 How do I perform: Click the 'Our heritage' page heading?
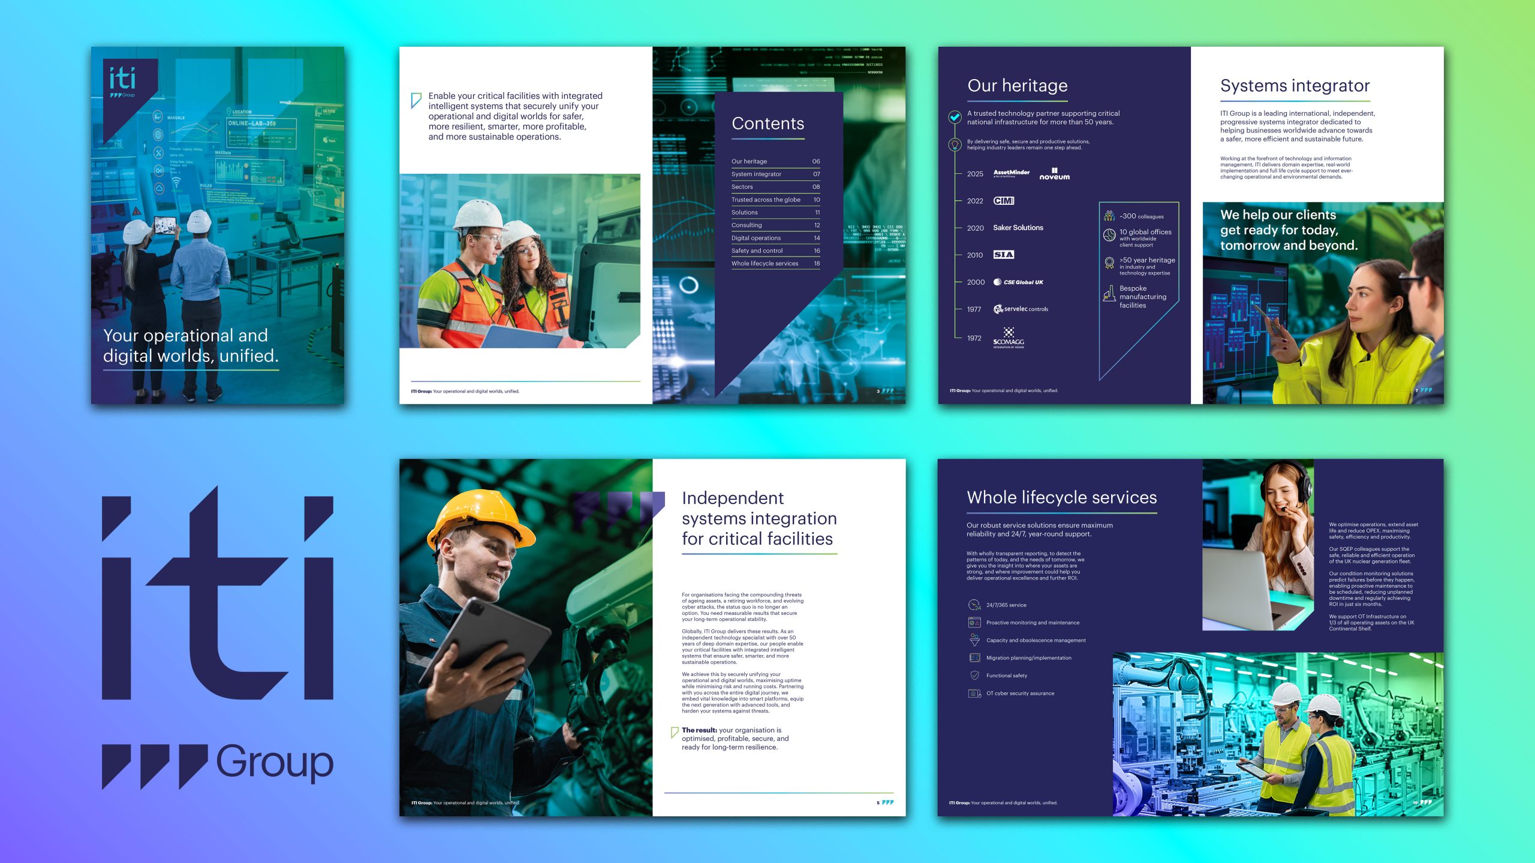click(1018, 86)
